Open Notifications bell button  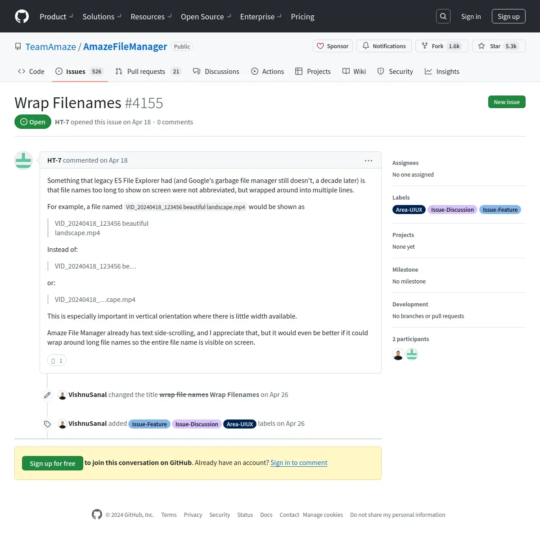coord(384,46)
